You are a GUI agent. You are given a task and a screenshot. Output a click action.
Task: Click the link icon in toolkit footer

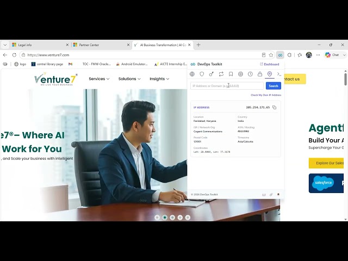(x=271, y=195)
